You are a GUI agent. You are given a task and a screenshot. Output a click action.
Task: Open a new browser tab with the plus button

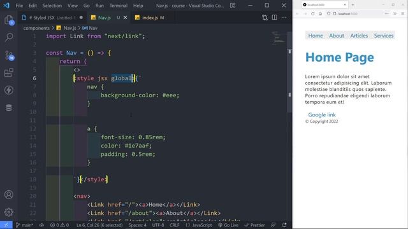(353, 4)
